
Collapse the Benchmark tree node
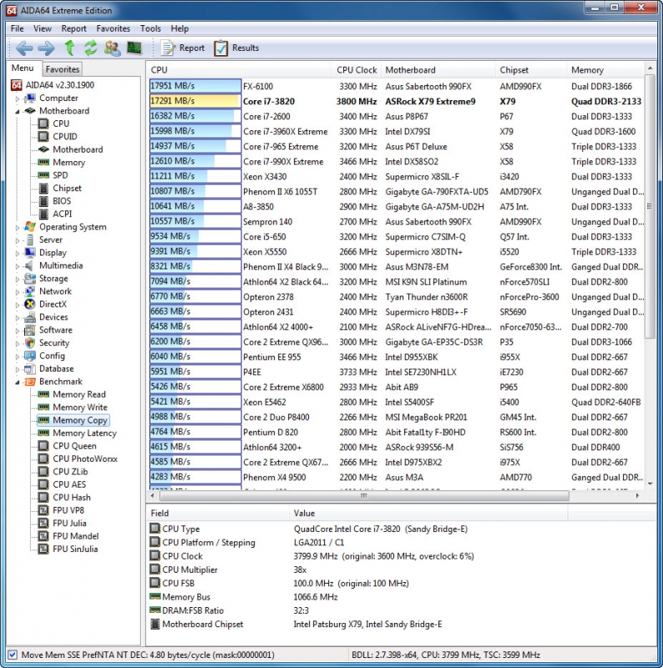pos(18,382)
